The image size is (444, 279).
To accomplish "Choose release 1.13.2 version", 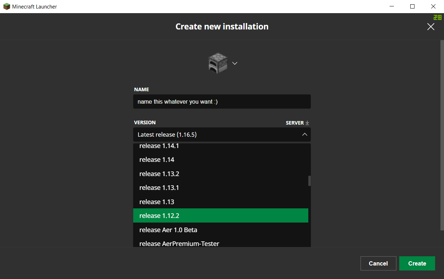I will pyautogui.click(x=221, y=174).
